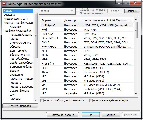Image resolution: width=143 pixels, height=120 pixels.
Task: Open Intel QuickSync settings
Action: [x=20, y=43]
